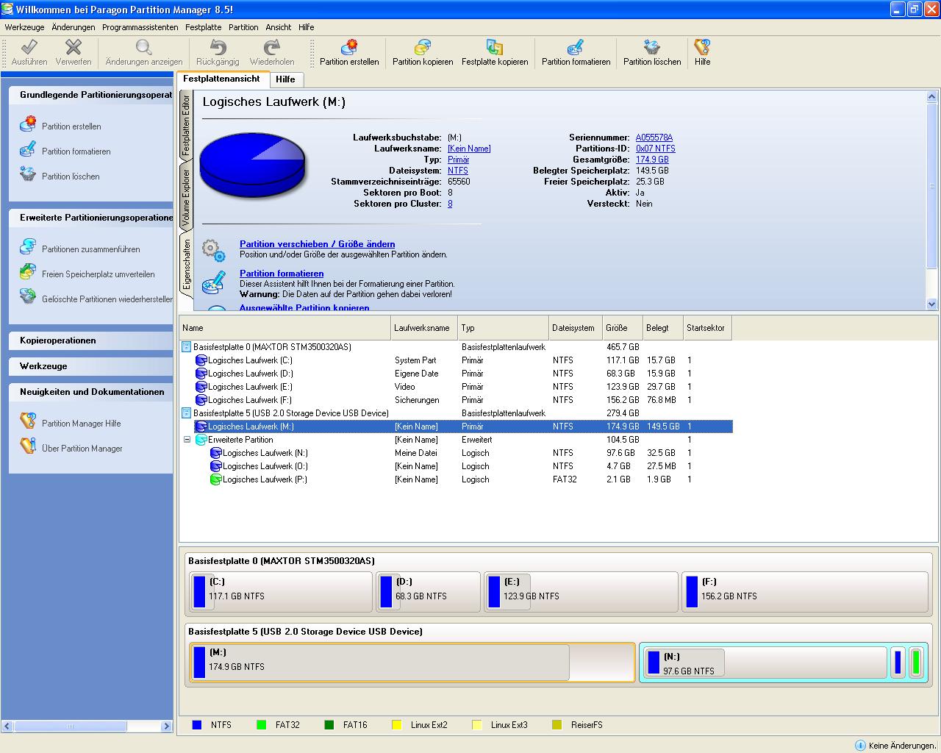Click the (N:) 97.6 GB NTFS partition block
Image resolution: width=941 pixels, height=753 pixels.
(765, 663)
